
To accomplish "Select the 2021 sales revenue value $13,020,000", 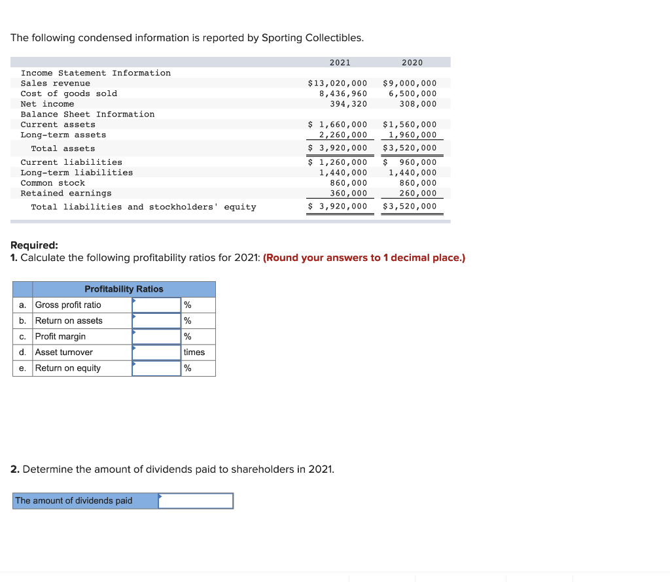I will coord(337,83).
